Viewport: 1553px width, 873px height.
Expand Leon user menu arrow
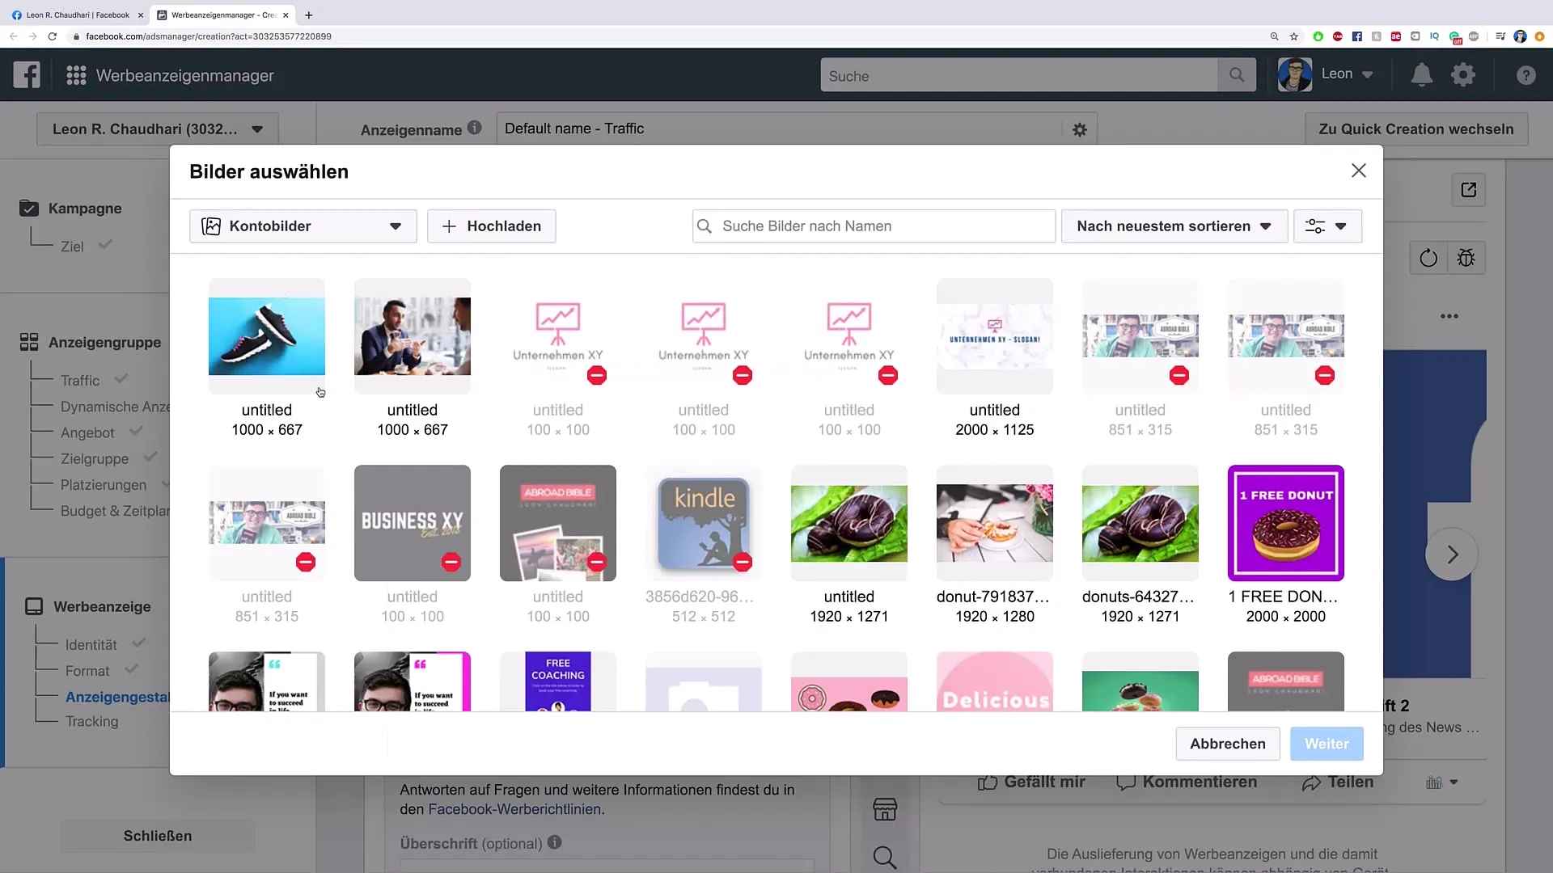click(x=1368, y=74)
